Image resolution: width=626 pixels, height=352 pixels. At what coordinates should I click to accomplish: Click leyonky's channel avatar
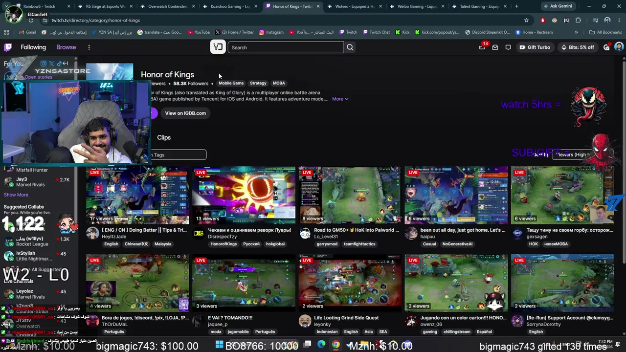tap(305, 321)
